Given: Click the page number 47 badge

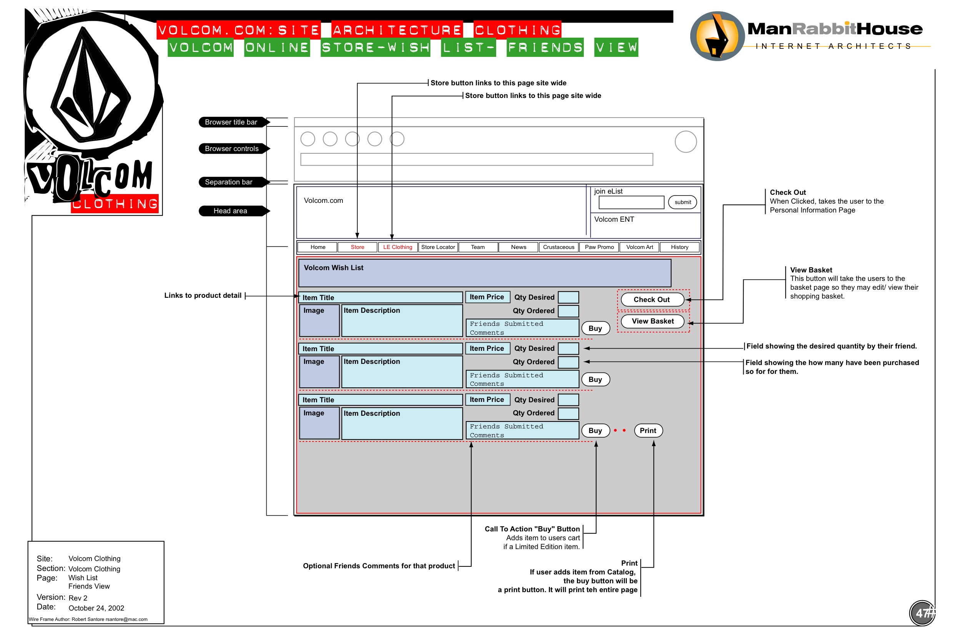Looking at the screenshot, I should pyautogui.click(x=922, y=613).
